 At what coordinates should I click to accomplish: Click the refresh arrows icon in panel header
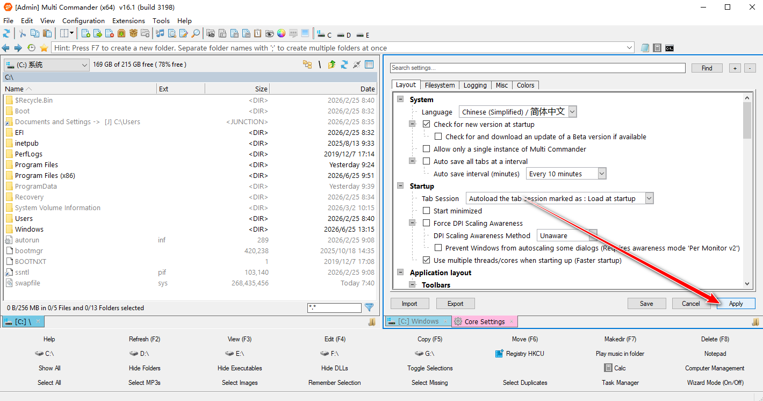(344, 65)
